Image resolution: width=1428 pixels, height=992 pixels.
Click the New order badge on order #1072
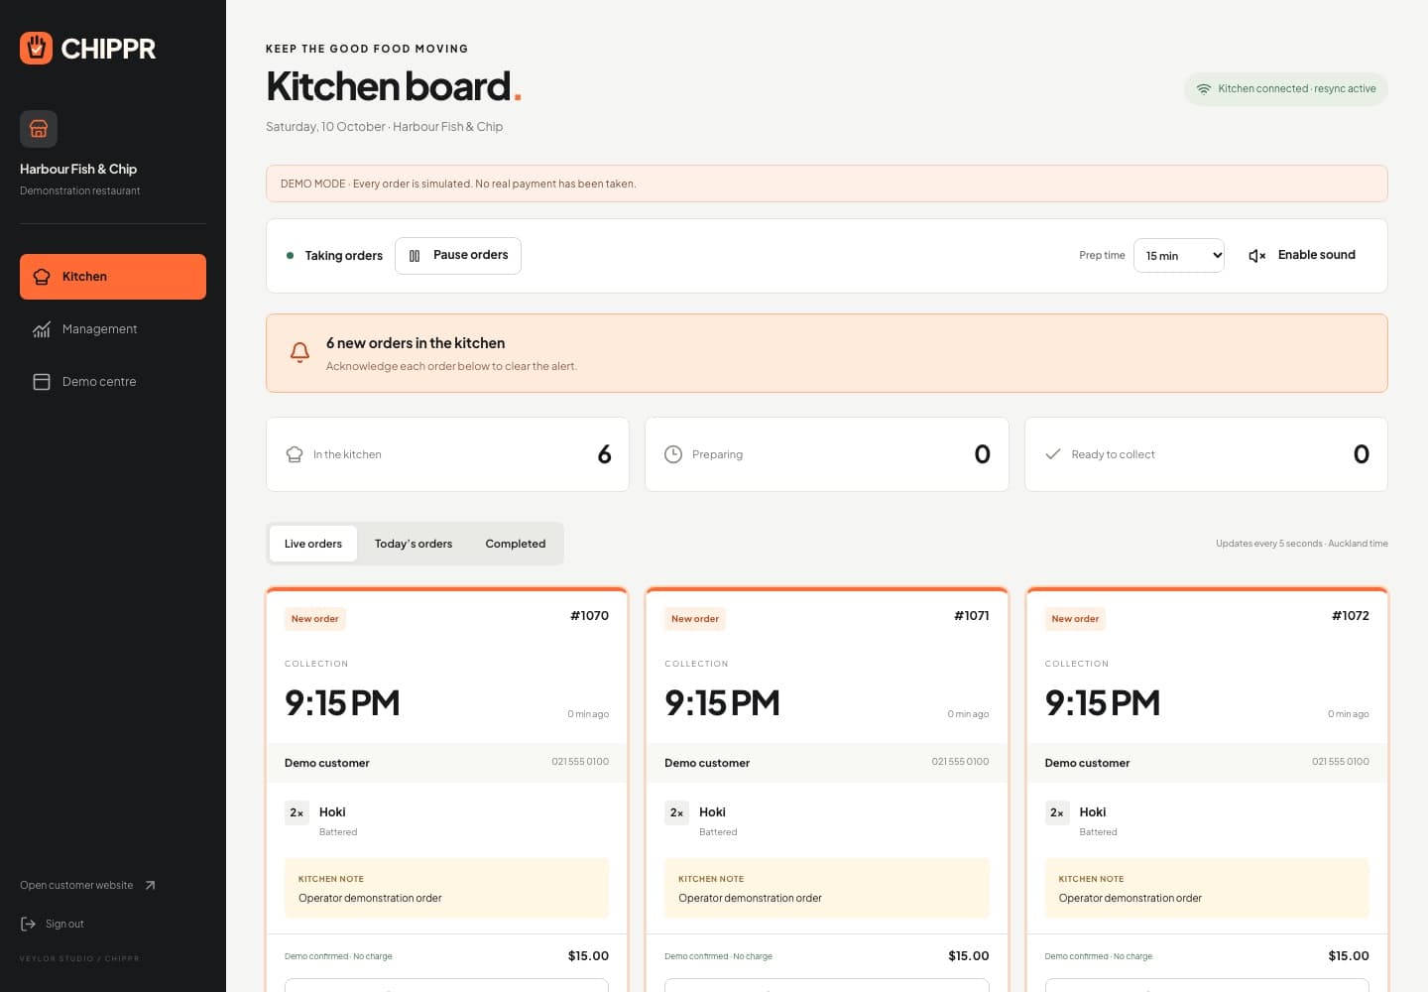(1075, 619)
